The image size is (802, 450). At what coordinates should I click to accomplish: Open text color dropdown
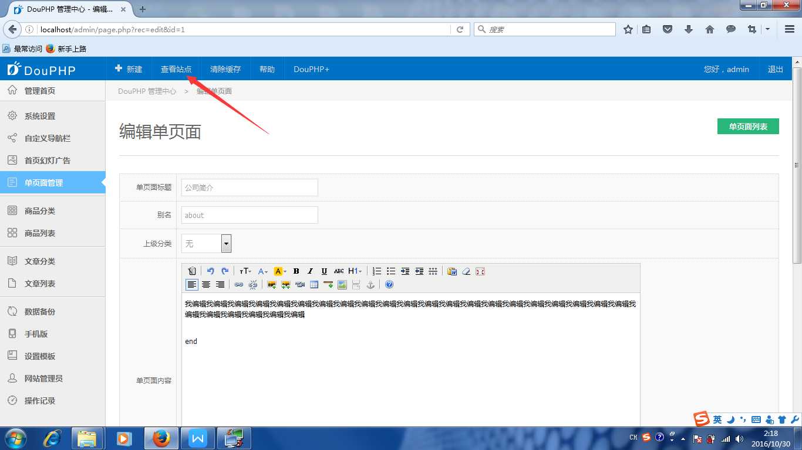click(263, 271)
